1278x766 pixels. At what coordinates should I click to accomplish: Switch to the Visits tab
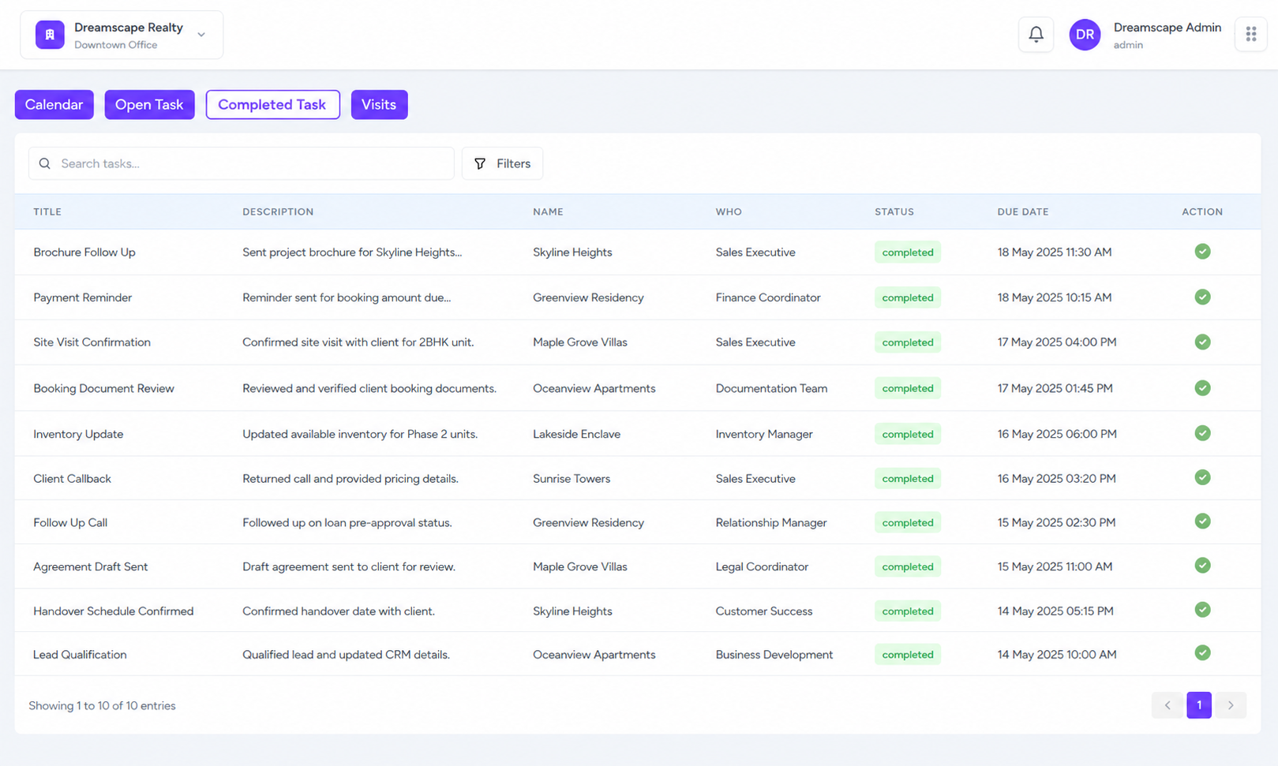point(379,104)
